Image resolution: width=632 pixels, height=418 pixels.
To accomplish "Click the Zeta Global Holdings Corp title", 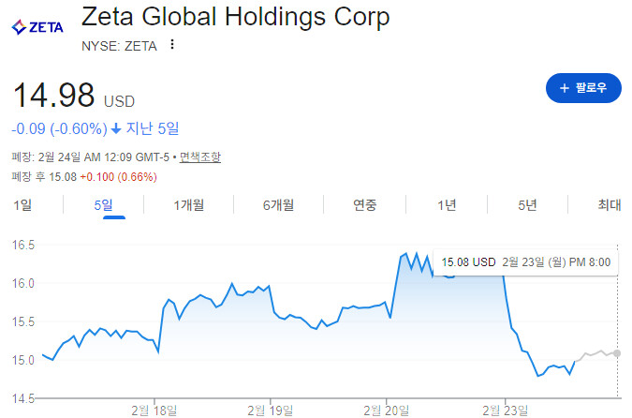I will point(236,17).
